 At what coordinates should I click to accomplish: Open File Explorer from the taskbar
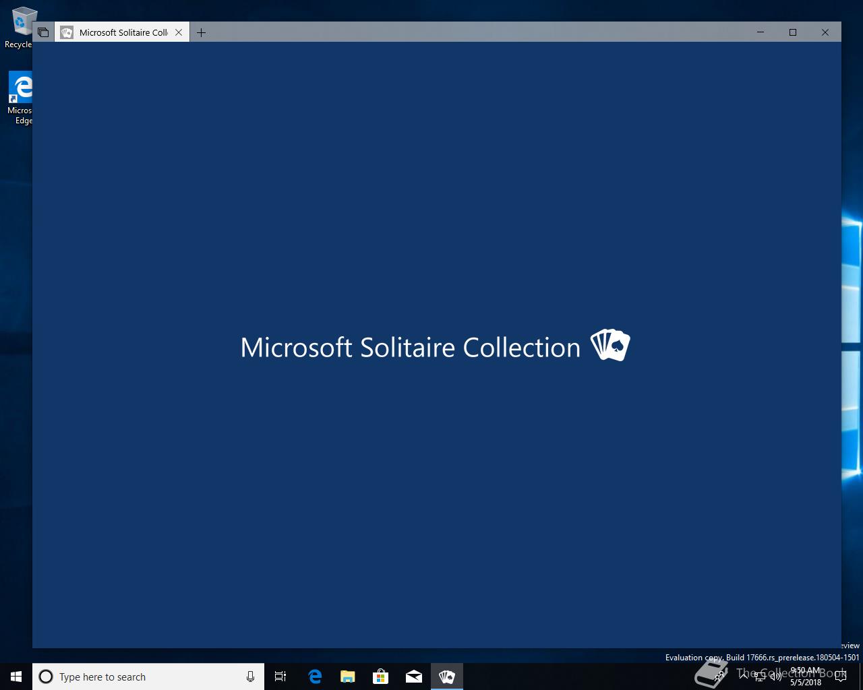point(347,677)
